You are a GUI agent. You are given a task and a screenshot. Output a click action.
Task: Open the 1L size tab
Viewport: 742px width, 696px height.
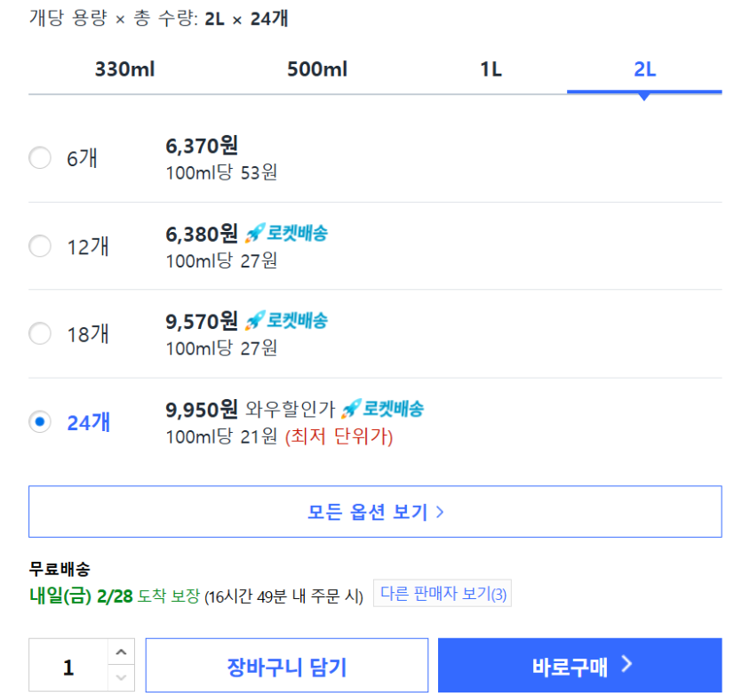click(491, 69)
